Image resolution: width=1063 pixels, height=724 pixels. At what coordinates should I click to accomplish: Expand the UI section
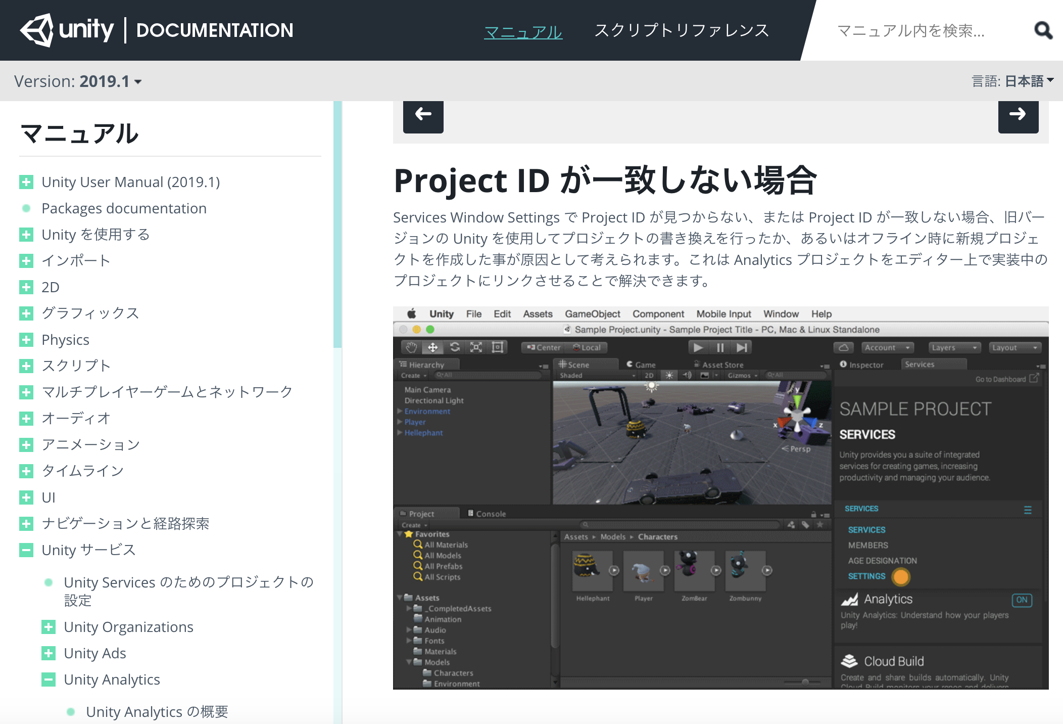click(26, 497)
